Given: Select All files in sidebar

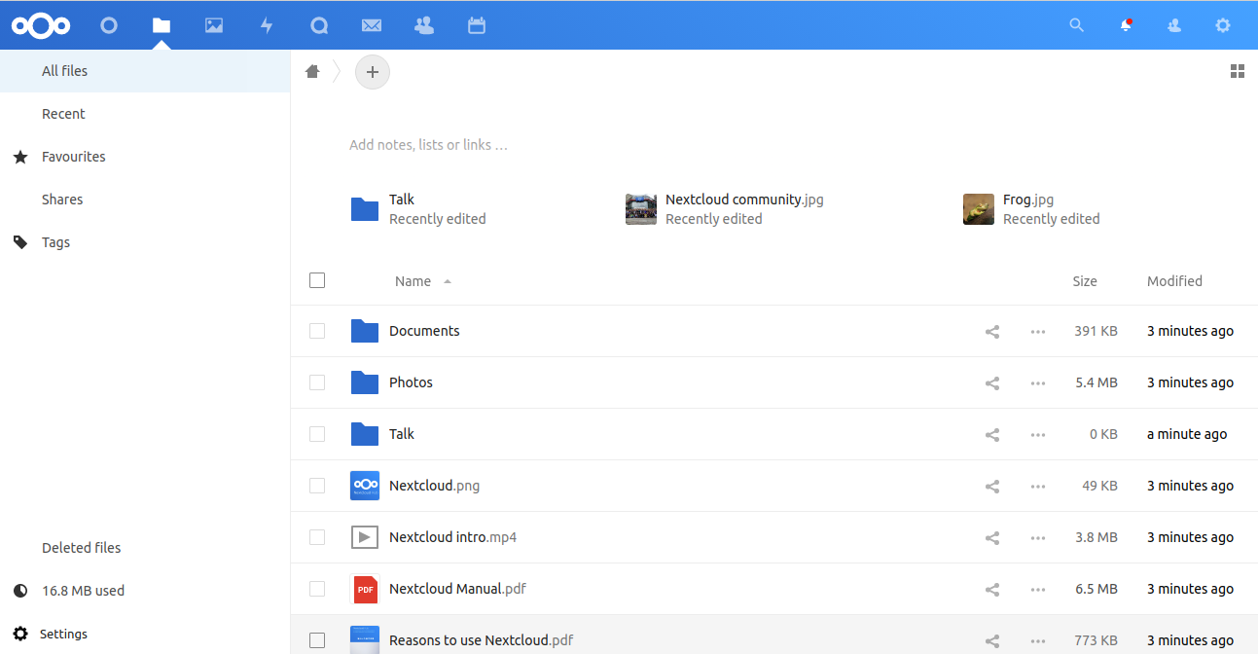Looking at the screenshot, I should [145, 71].
